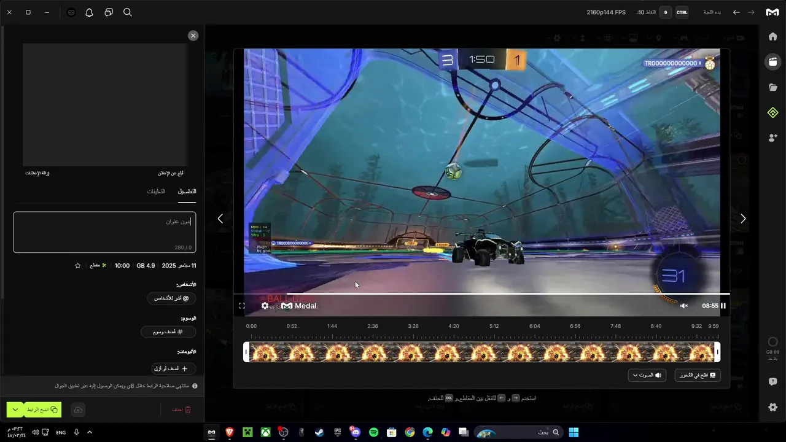Click the 10:00 clip duration text
Viewport: 786px width, 442px height.
[x=122, y=266]
